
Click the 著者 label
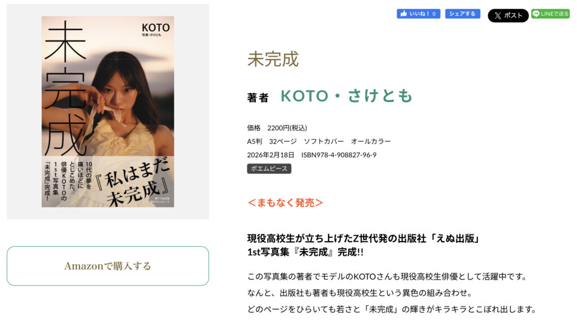[258, 97]
